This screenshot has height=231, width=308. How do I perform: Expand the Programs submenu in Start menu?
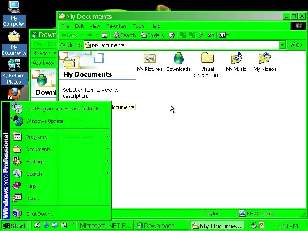click(60, 137)
